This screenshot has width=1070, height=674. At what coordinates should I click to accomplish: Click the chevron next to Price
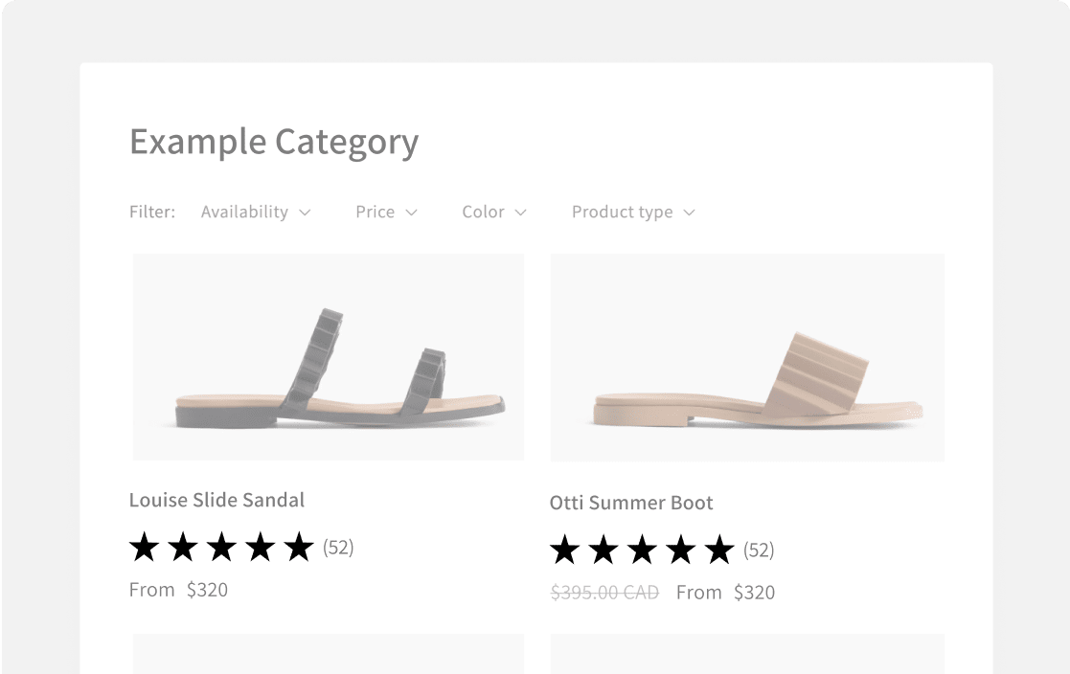click(x=411, y=213)
